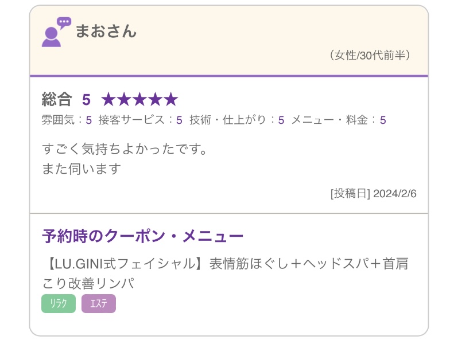Click the second star in the rating
The height and width of the screenshot is (340, 454).
[x=124, y=100]
